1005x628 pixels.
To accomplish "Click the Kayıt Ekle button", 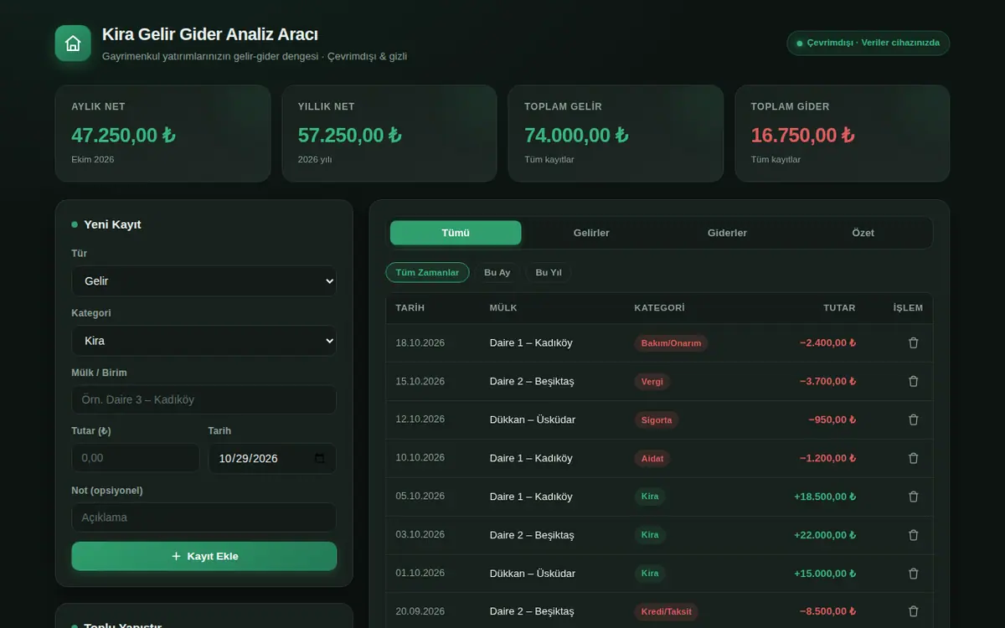I will coord(204,556).
